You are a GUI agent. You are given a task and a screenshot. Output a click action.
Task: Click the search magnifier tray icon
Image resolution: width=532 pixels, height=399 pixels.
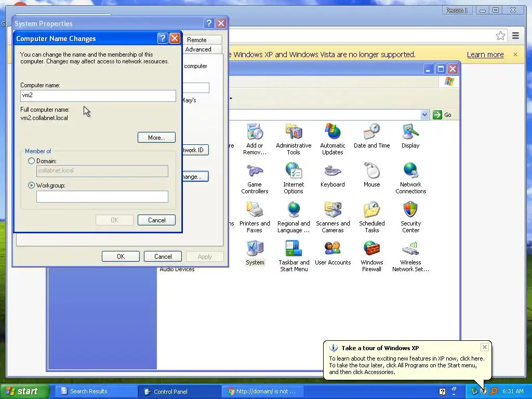pos(494,391)
